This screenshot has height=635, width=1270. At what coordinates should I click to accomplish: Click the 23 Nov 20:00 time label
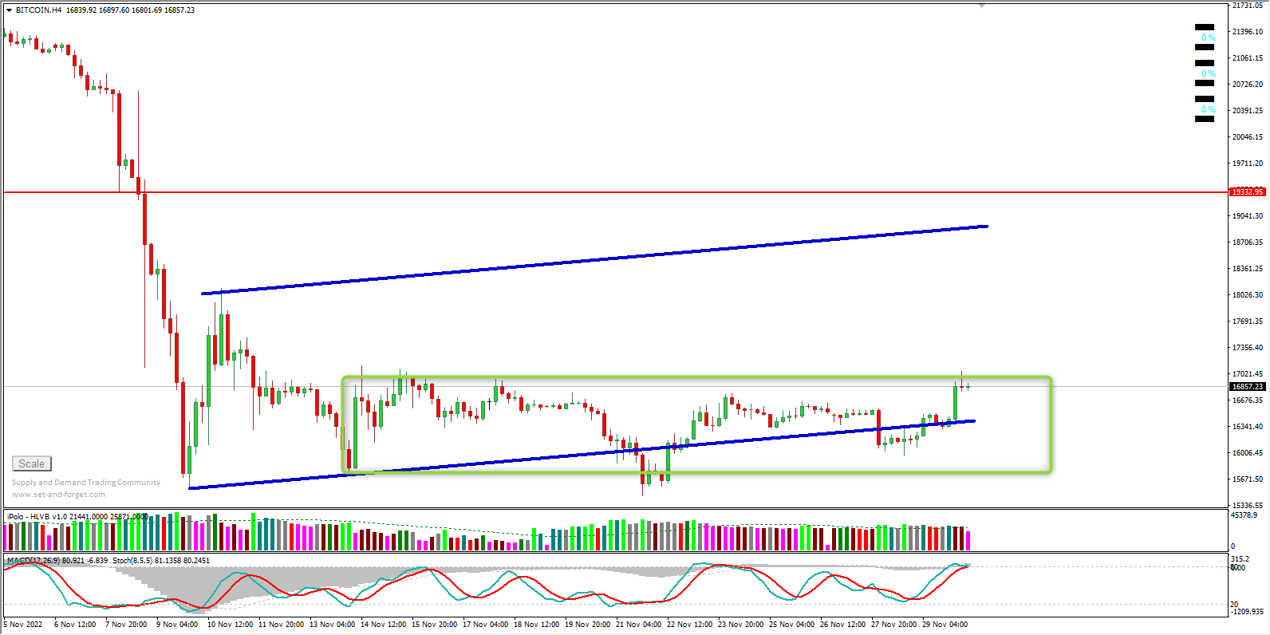point(740,625)
